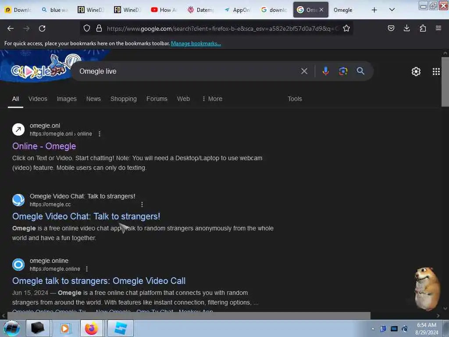Go back to the previous page

click(11, 29)
